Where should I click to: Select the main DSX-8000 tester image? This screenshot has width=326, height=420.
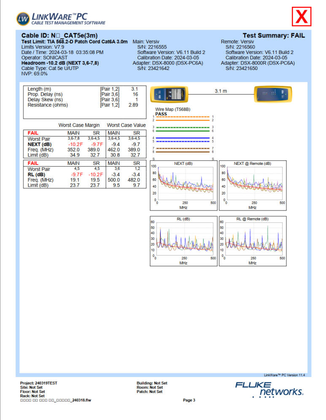click(x=168, y=94)
